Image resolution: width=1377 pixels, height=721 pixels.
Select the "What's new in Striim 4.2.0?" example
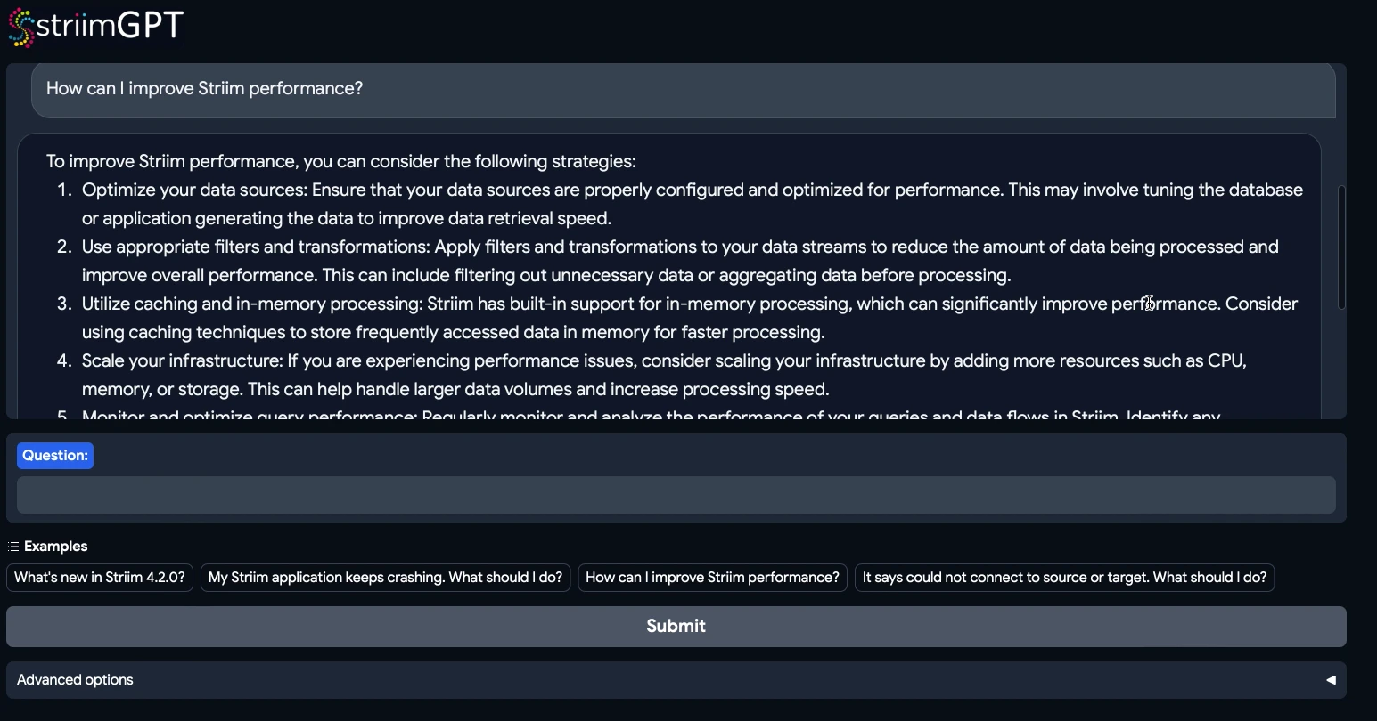pos(100,578)
